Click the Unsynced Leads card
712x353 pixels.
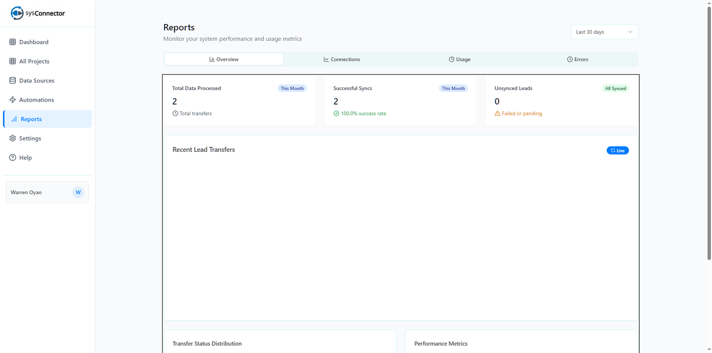[561, 101]
